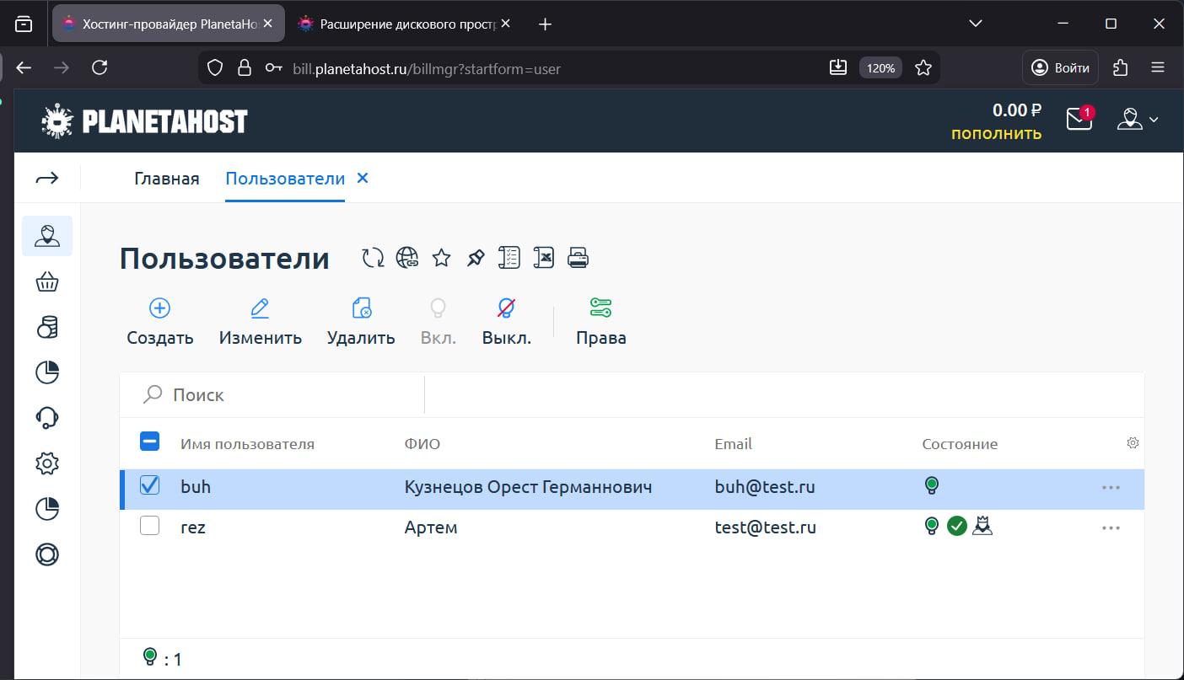Pin the users list view
The image size is (1184, 680).
click(x=475, y=257)
